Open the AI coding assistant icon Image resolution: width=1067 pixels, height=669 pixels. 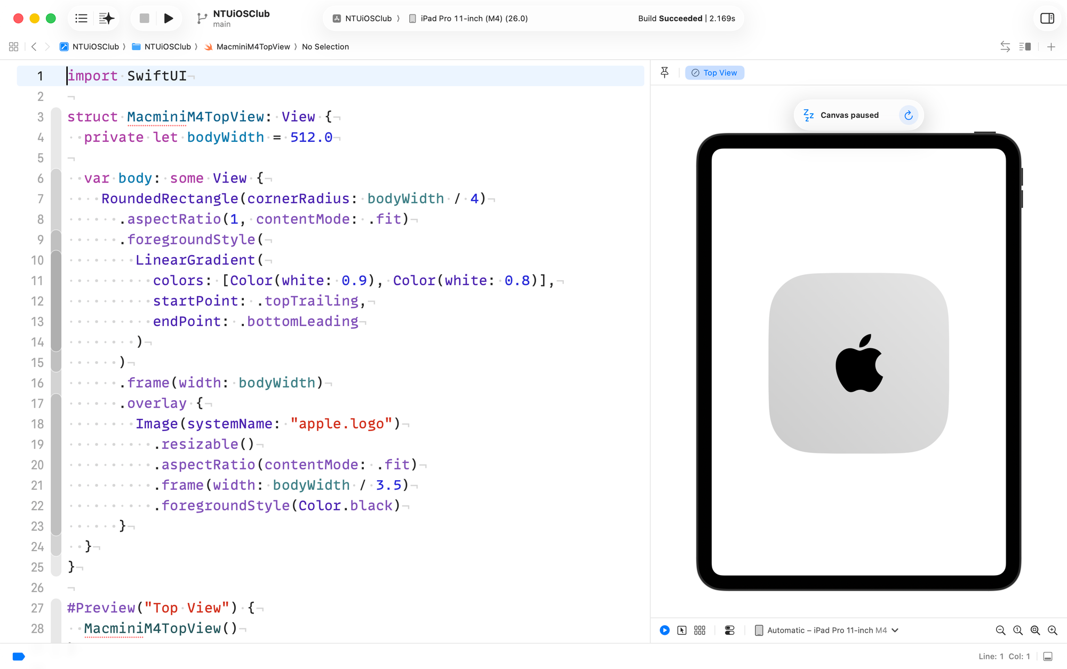click(106, 18)
